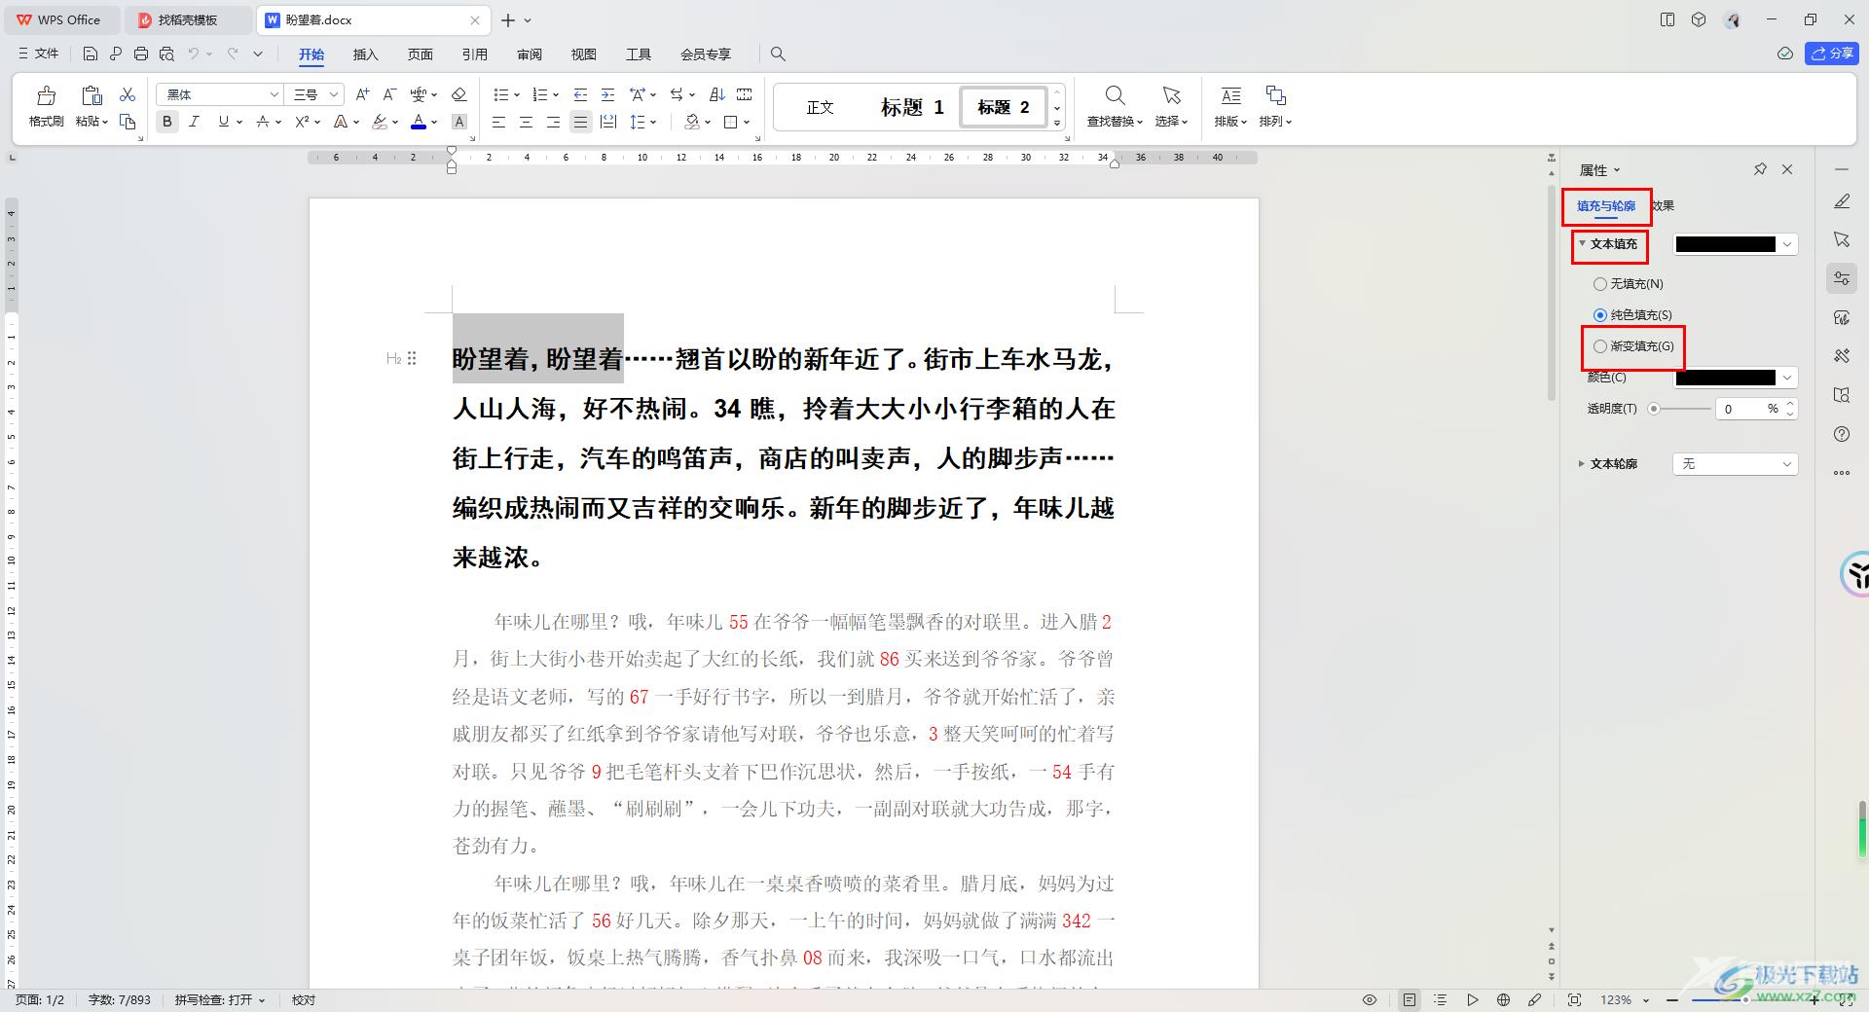Click the help question mark sidebar icon

coord(1841,434)
